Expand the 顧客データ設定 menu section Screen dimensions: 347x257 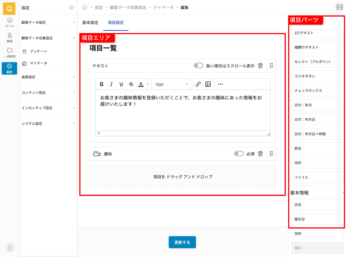48,23
